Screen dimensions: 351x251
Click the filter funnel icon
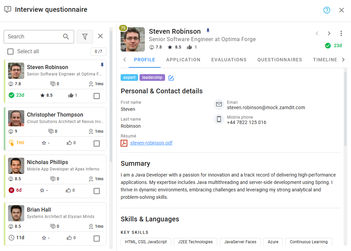85,36
